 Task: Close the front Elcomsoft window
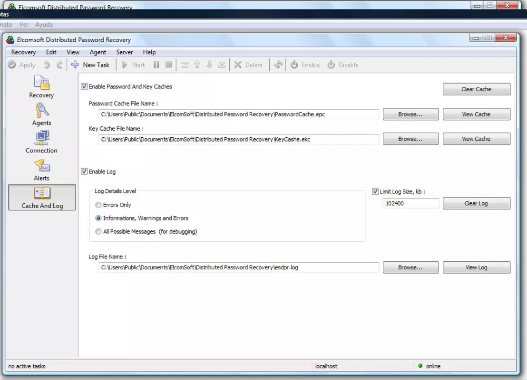click(506, 37)
